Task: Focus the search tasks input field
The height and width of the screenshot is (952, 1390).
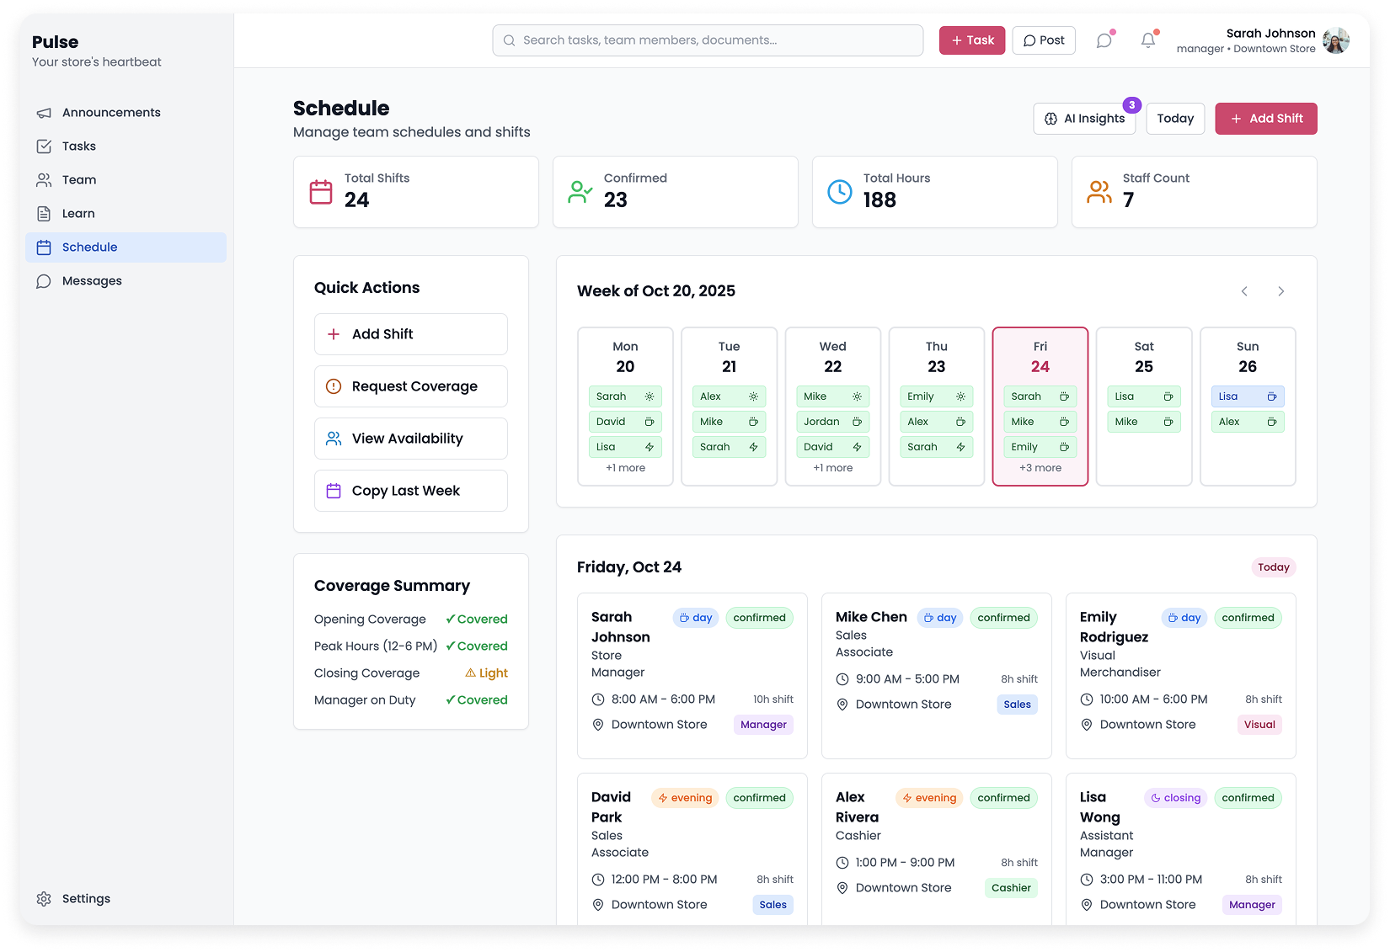Action: 708,40
